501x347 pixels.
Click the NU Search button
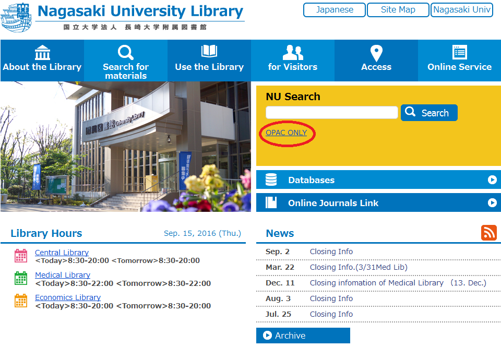pyautogui.click(x=429, y=113)
